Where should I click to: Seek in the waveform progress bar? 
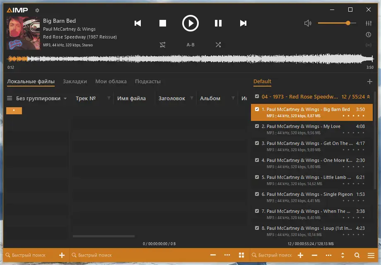click(190, 58)
